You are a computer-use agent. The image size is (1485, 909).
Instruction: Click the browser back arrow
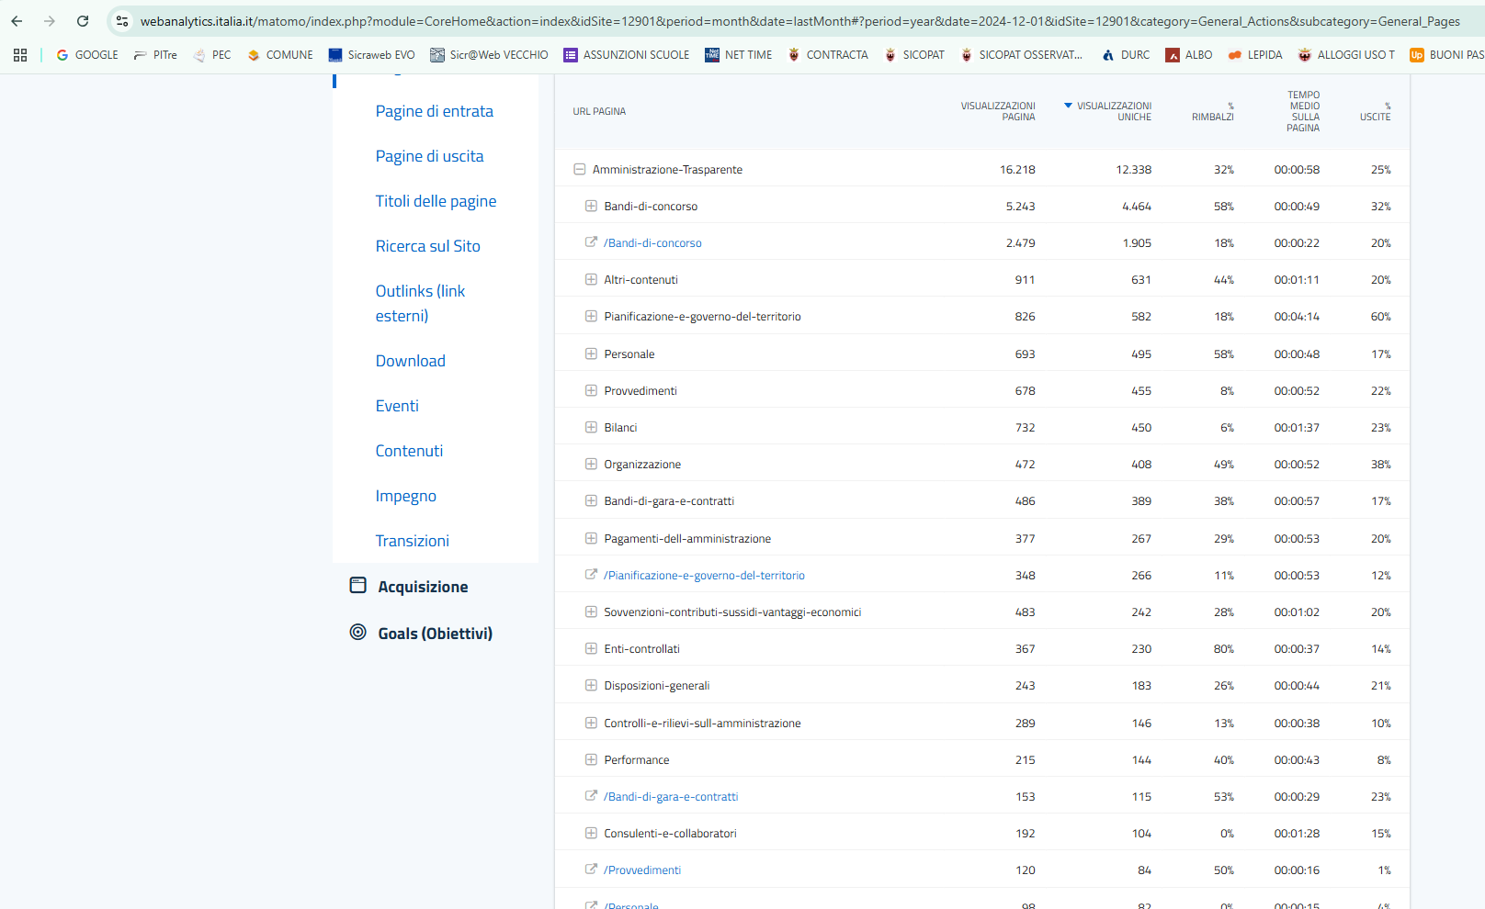click(17, 21)
